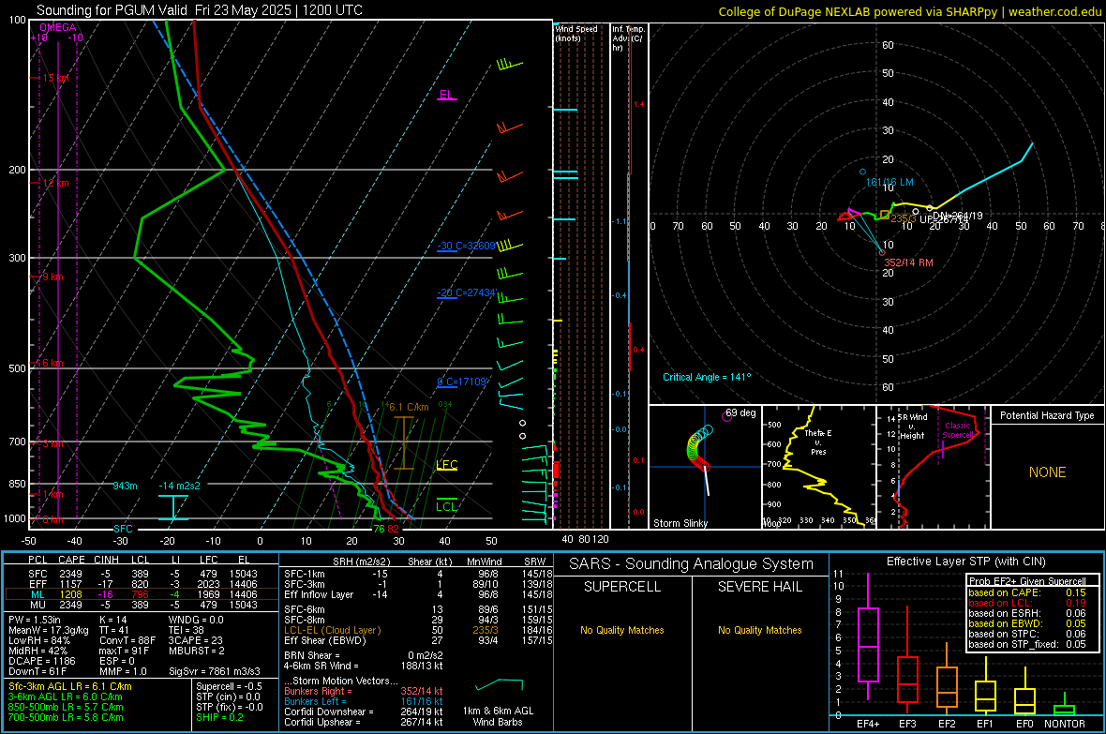1106x734 pixels.
Task: Click the '943m' label on the skew-T
Action: coord(125,486)
